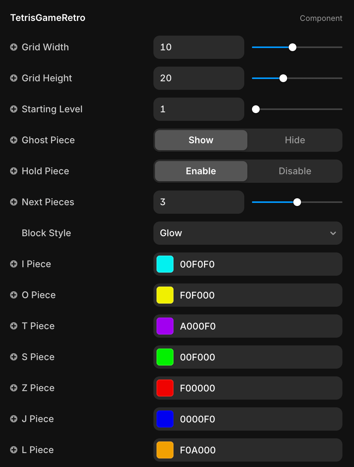This screenshot has height=467, width=354.
Task: Click the Component label in the header
Action: point(321,18)
